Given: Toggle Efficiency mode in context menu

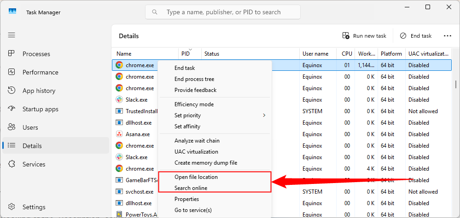Looking at the screenshot, I should coord(194,104).
